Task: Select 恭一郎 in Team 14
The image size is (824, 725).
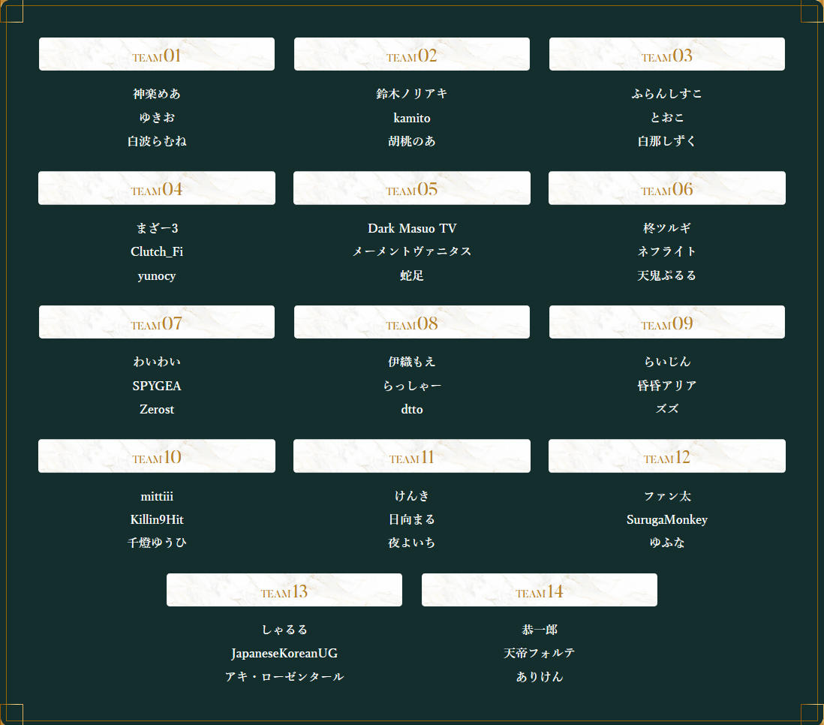Action: 540,630
